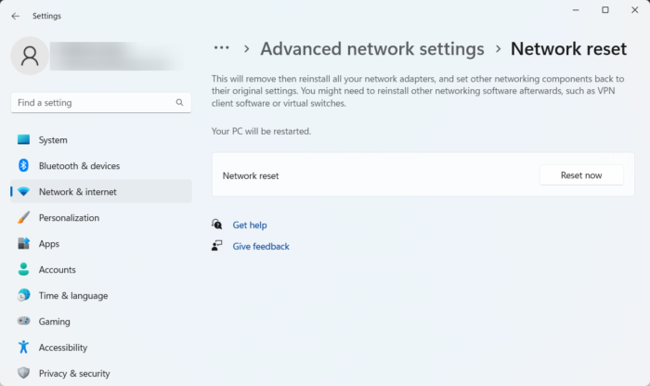Click the Personalization paintbrush icon

pos(23,218)
